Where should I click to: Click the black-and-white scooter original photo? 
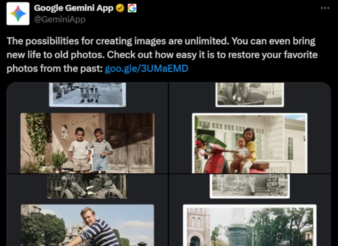(x=250, y=95)
